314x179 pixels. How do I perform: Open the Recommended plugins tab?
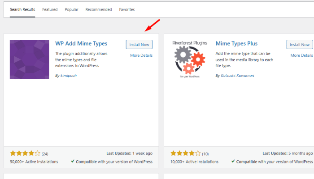click(99, 9)
